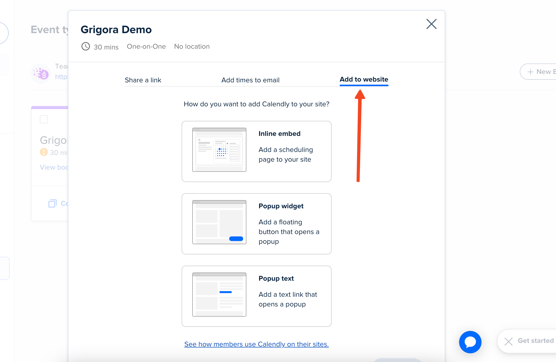Open 'See how members use Calendly' link

pos(256,344)
